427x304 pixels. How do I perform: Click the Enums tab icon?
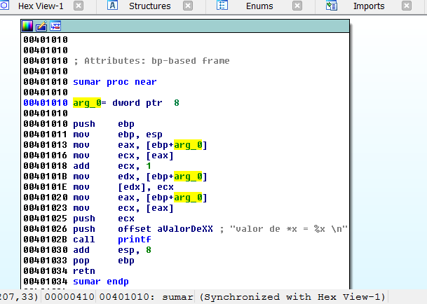tap(222, 6)
